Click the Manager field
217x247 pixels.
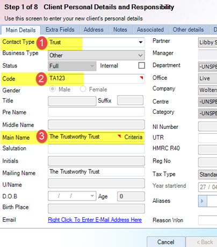point(208,54)
